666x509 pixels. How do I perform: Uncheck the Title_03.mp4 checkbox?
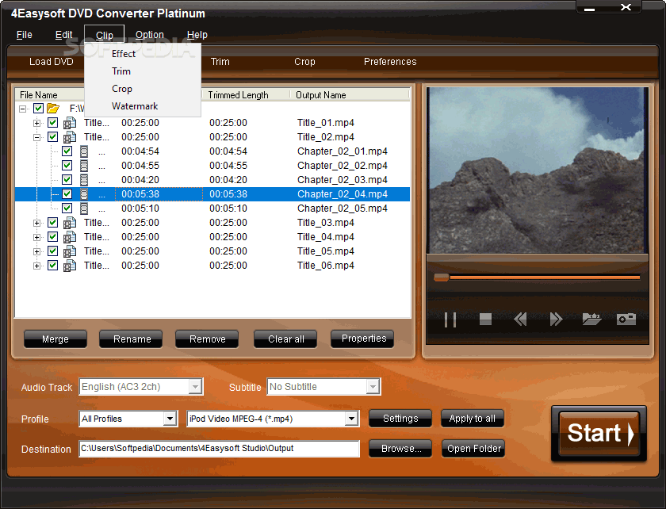52,223
